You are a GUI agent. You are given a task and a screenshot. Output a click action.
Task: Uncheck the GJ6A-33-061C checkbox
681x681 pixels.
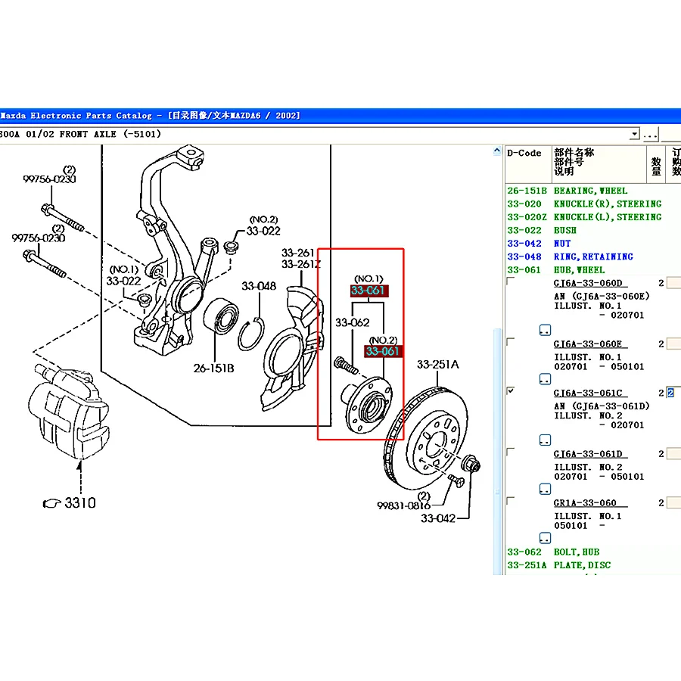[x=511, y=391]
